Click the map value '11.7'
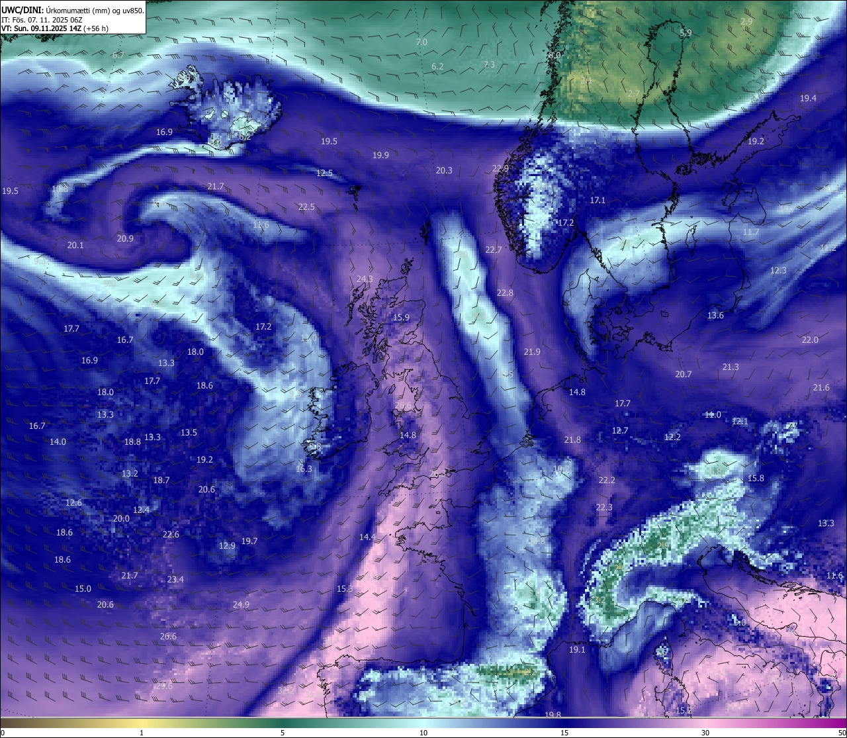The width and height of the screenshot is (847, 738). coord(750,232)
